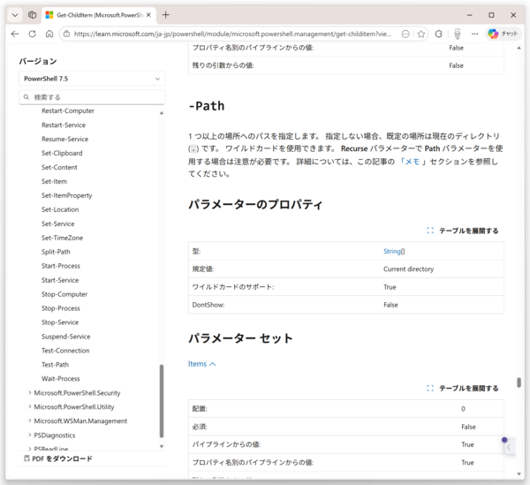Download the PDF link
The width and height of the screenshot is (530, 485).
pyautogui.click(x=58, y=458)
